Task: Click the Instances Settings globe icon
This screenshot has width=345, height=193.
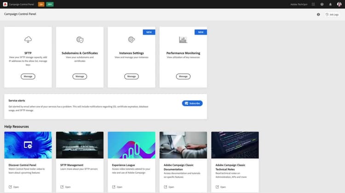Action: [x=132, y=40]
